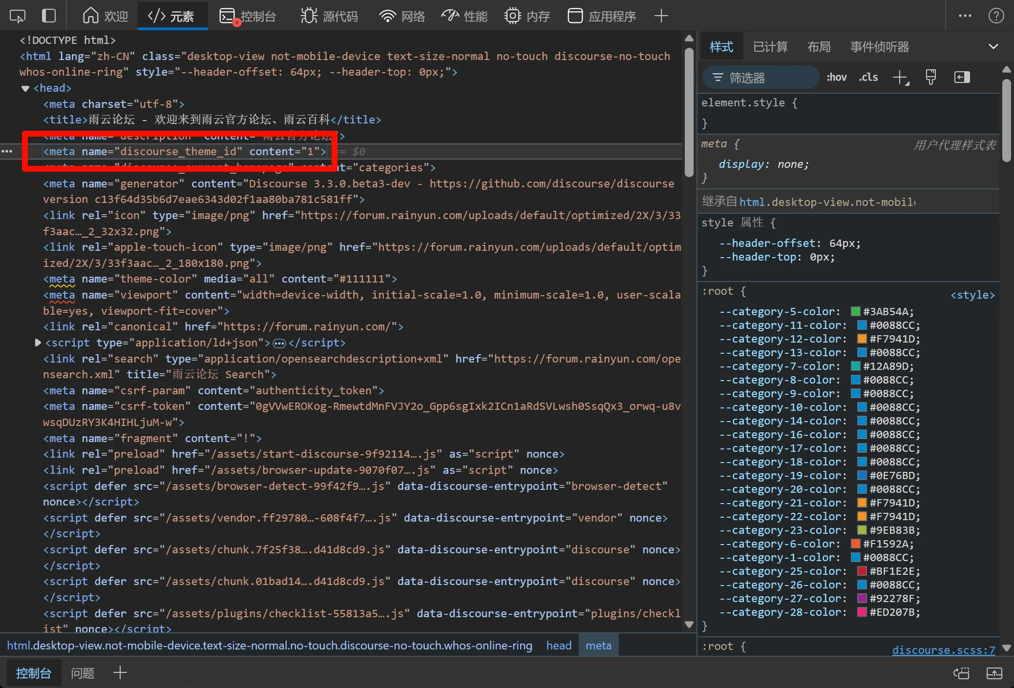Toggle :hov element state panel
The image size is (1014, 688).
[836, 78]
